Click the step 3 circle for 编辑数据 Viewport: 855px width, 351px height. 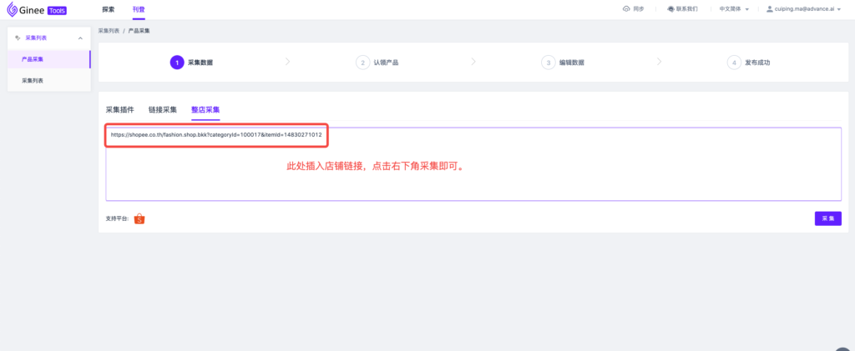(x=549, y=63)
